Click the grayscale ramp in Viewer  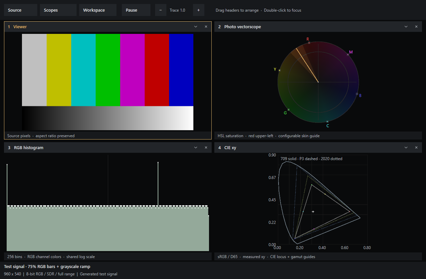pyautogui.click(x=107, y=118)
